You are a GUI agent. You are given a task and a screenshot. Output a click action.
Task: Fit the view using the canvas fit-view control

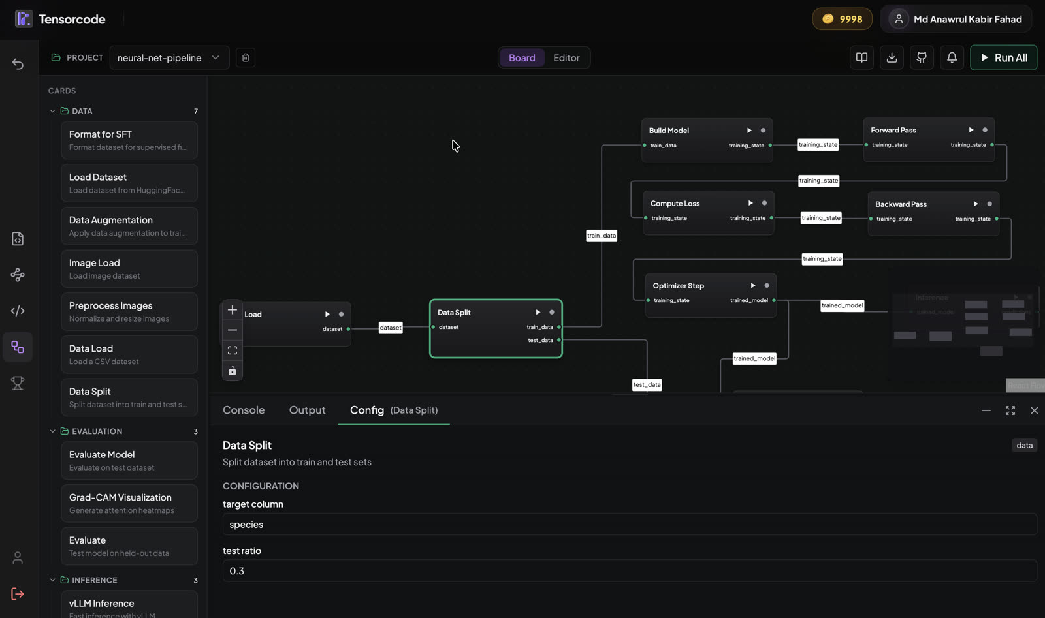pos(233,350)
